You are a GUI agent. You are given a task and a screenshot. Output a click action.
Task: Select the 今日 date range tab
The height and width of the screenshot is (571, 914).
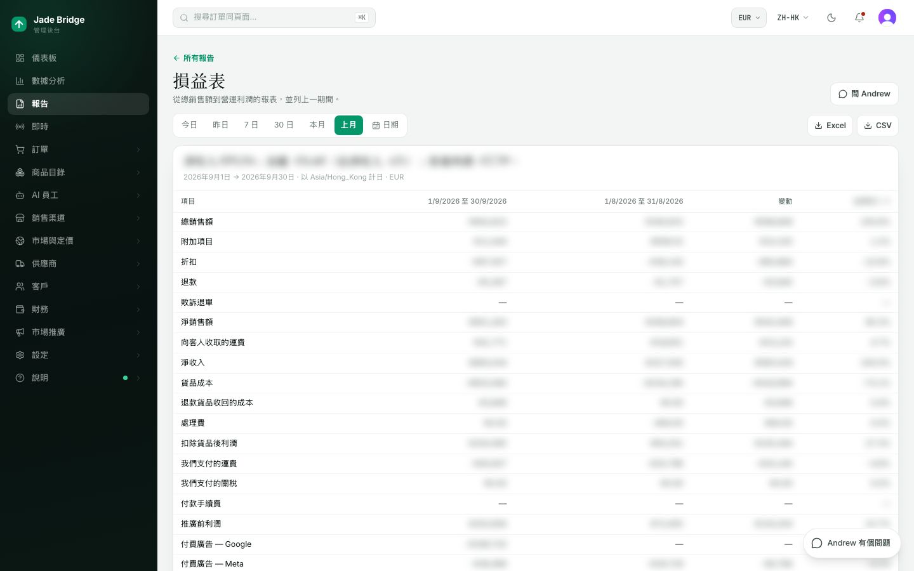tap(189, 125)
